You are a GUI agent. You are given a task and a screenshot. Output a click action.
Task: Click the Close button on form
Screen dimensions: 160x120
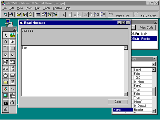118,102
